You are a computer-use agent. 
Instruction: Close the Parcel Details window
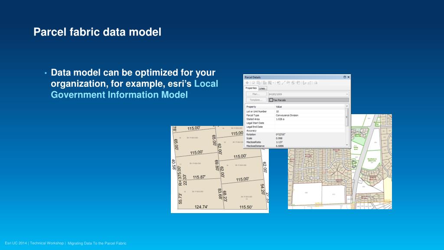pyautogui.click(x=349, y=77)
